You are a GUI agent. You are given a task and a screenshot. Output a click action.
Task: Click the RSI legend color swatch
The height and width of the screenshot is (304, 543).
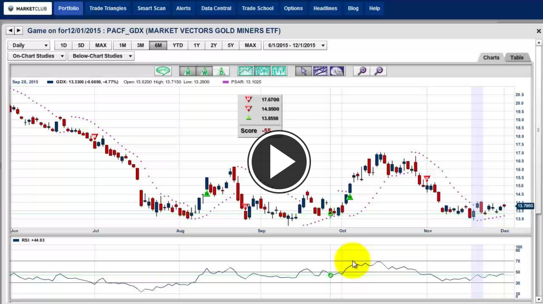pyautogui.click(x=16, y=240)
